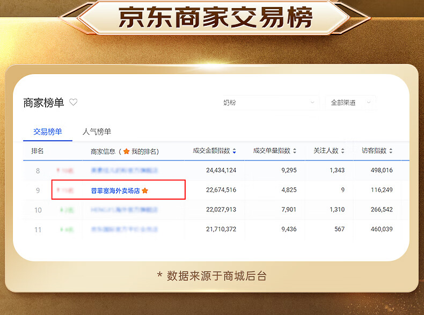Screen dimensions: 424x315
Task: Click the rank number 8
Action: [38, 171]
